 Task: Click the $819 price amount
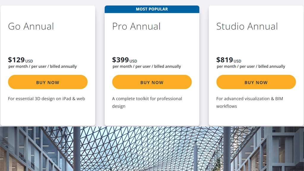(x=225, y=60)
